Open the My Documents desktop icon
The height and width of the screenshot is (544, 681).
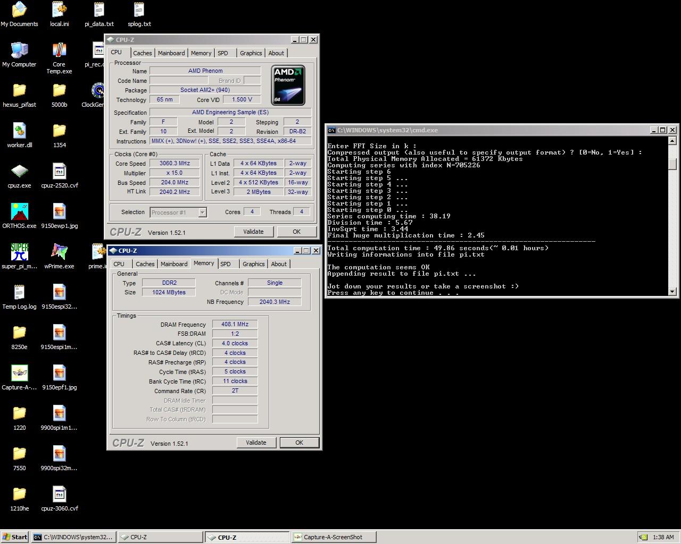[19, 14]
